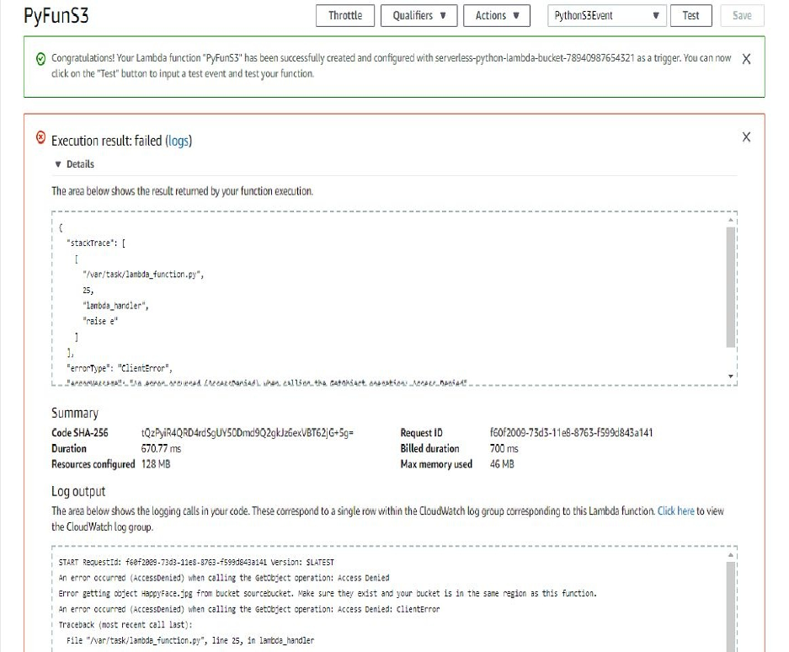Click the green success checkmark icon
The height and width of the screenshot is (652, 789).
click(x=40, y=59)
